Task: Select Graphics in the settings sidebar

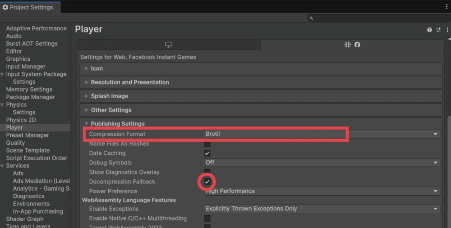Action: point(18,59)
